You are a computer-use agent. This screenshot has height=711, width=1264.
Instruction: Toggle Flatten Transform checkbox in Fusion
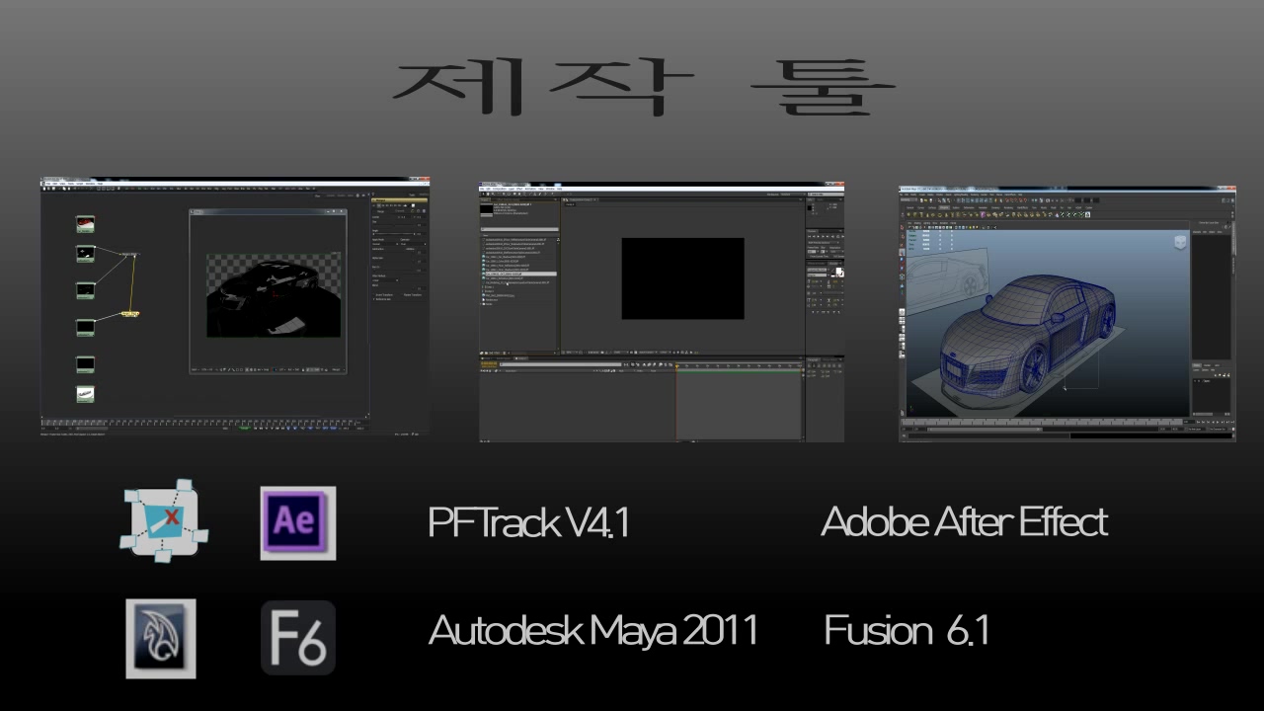click(411, 294)
